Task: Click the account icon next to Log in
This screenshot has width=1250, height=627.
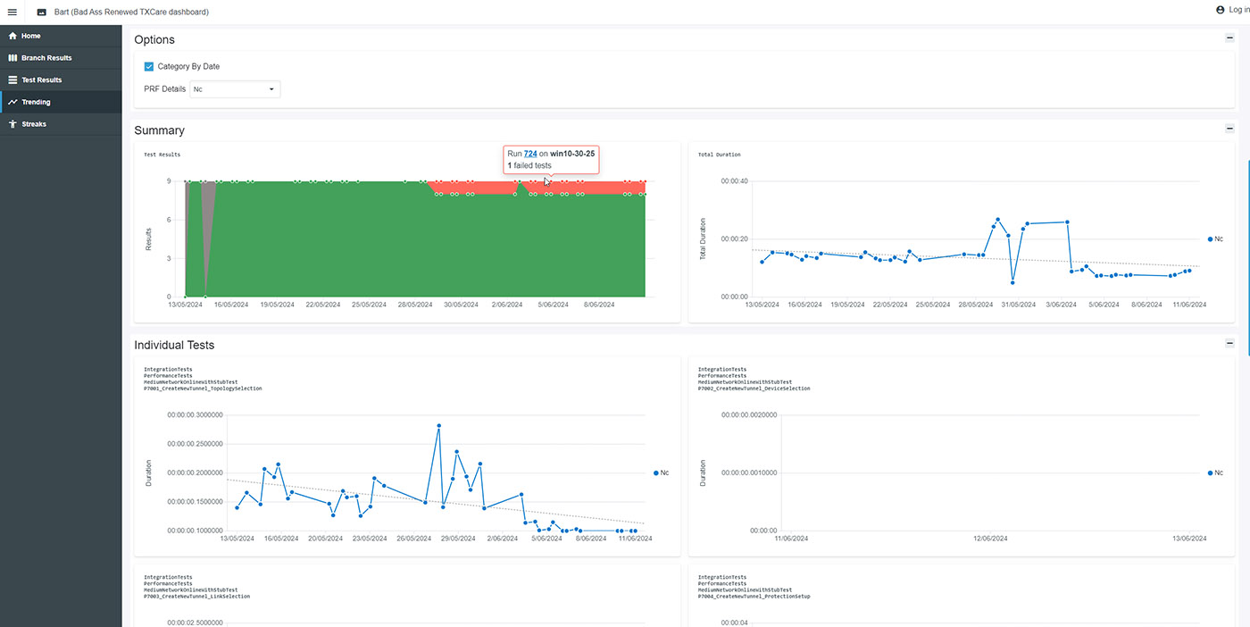Action: (1221, 10)
